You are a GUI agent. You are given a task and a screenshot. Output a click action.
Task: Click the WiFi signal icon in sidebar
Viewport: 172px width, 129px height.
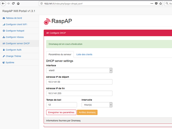tap(4, 24)
